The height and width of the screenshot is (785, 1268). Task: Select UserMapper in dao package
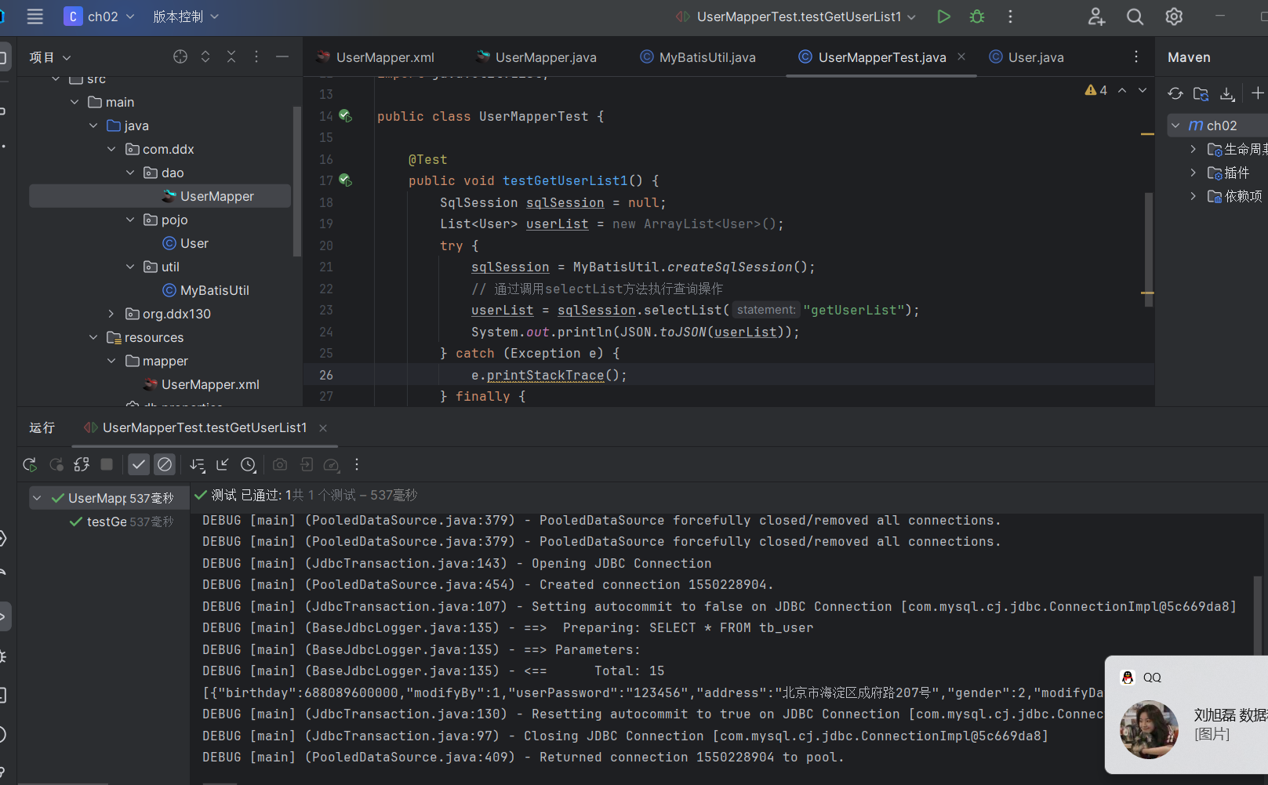tap(160, 196)
